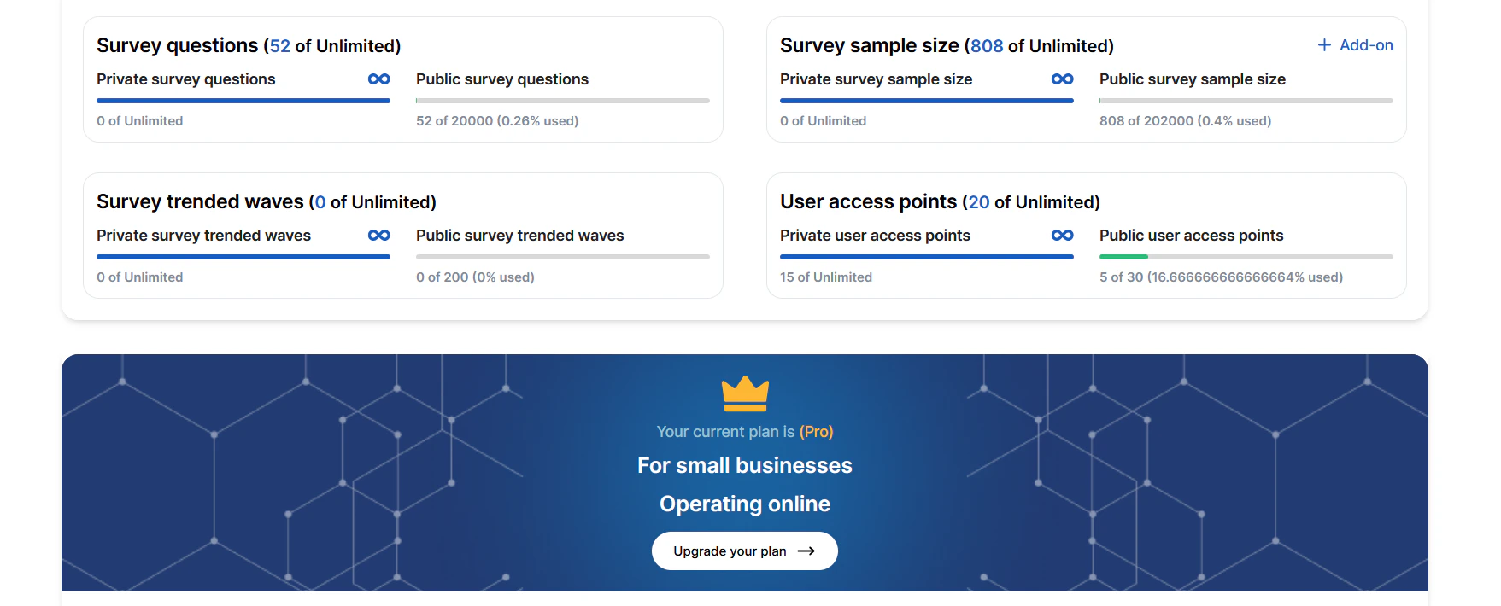Expand the Survey trended waves card
This screenshot has width=1501, height=606.
coord(265,201)
